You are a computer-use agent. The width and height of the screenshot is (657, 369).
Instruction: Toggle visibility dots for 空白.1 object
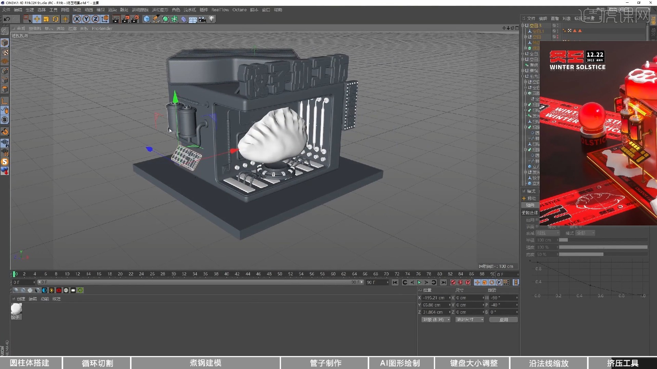557,31
